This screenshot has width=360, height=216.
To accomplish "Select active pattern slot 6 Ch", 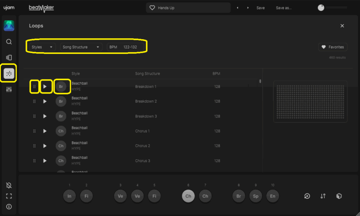I will tap(188, 196).
